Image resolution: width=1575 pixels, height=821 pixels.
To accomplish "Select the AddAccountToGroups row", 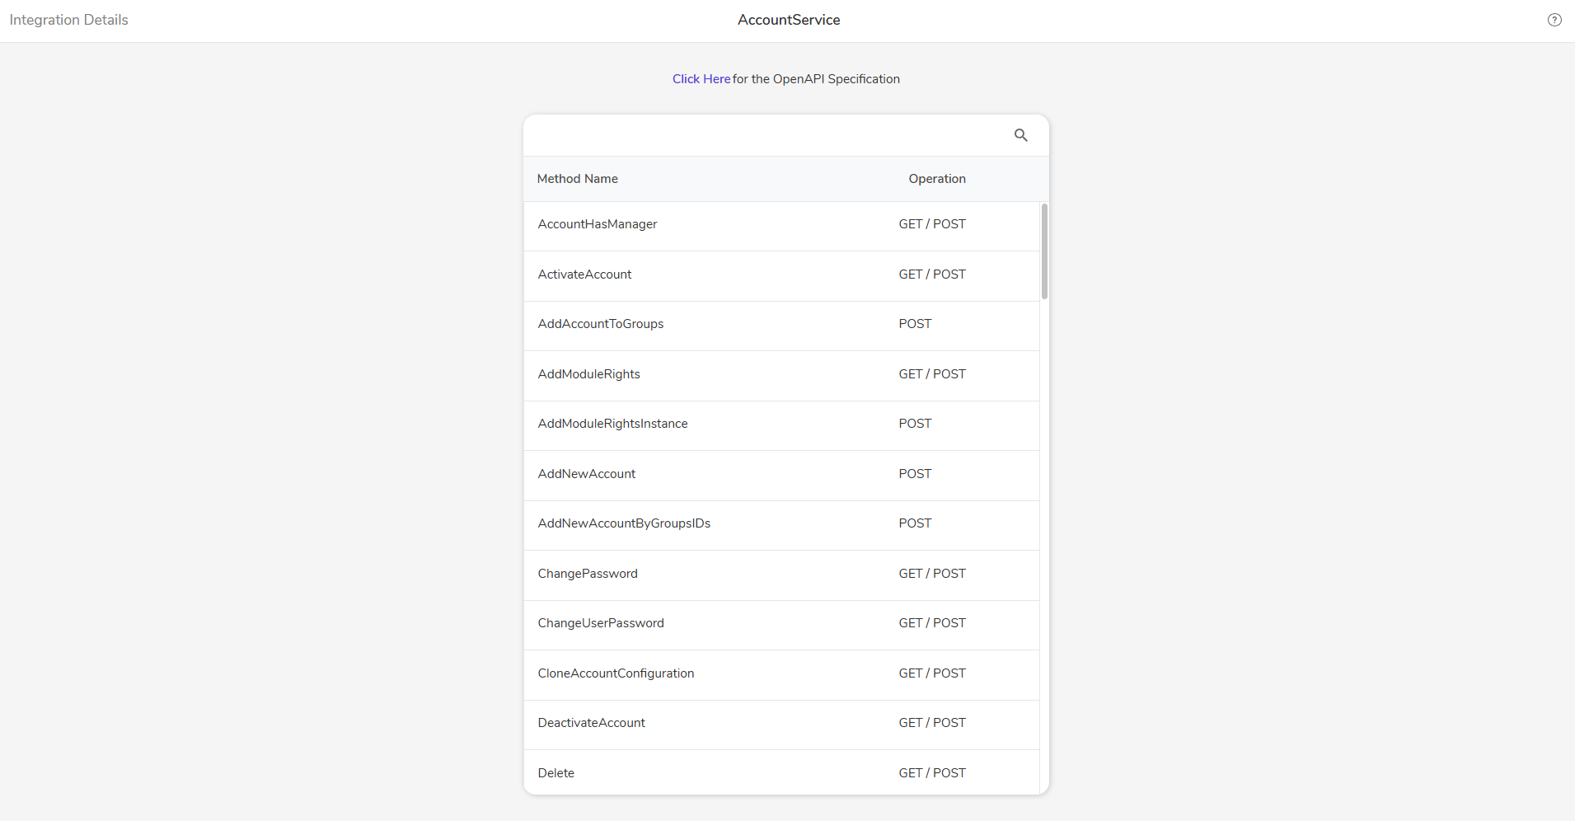I will click(781, 326).
